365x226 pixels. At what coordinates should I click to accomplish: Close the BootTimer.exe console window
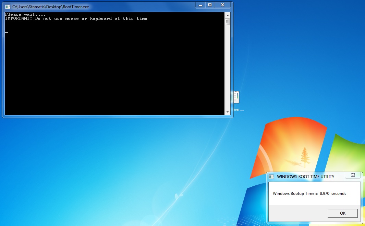pos(222,5)
